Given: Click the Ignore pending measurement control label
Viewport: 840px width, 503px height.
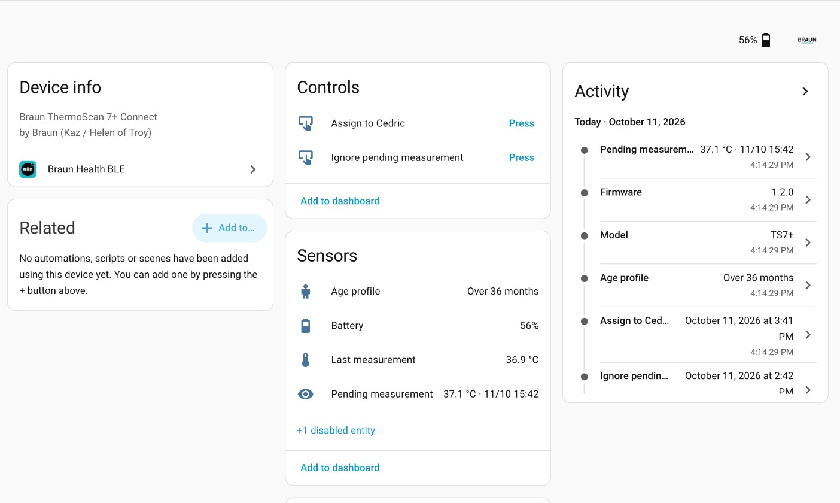Looking at the screenshot, I should (x=397, y=157).
